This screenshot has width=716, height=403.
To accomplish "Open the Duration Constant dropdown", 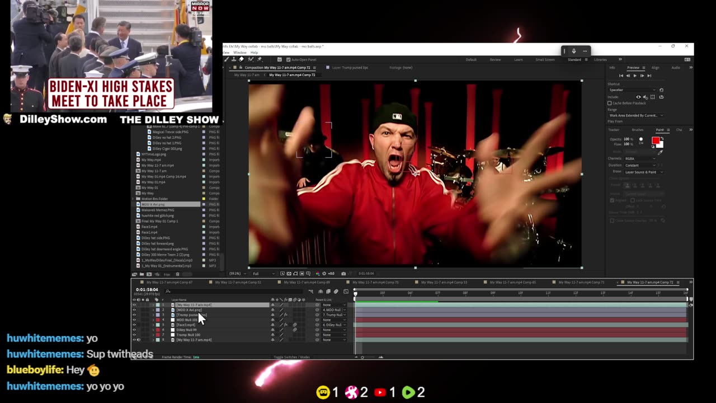I will [x=640, y=165].
